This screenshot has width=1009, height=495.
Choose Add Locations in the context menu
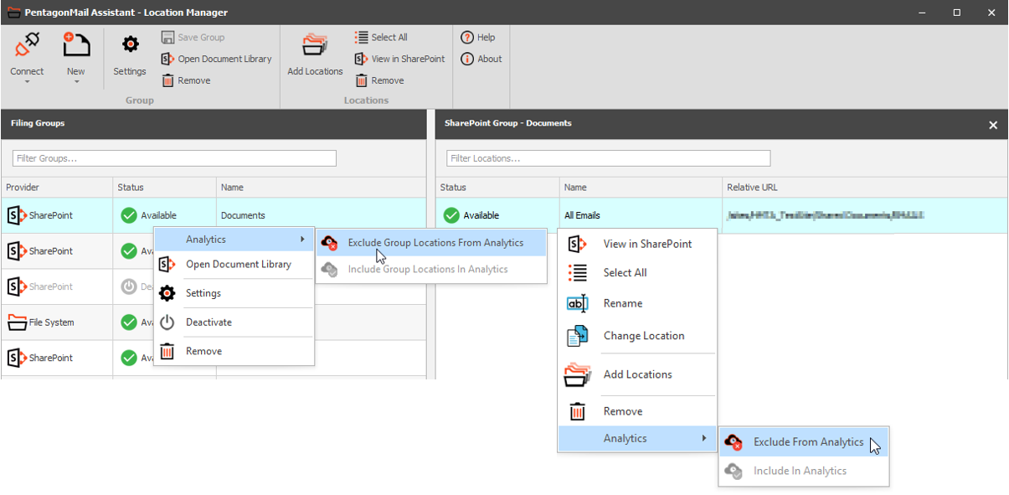tap(637, 374)
